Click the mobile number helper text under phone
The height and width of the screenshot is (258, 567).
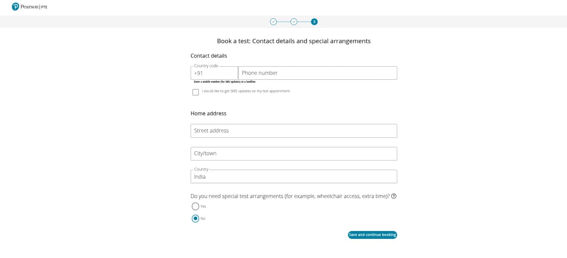225,82
